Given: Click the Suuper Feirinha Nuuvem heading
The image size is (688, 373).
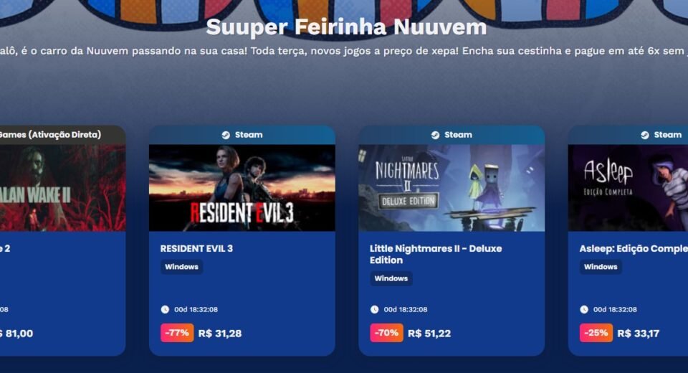Looking at the screenshot, I should [x=346, y=27].
